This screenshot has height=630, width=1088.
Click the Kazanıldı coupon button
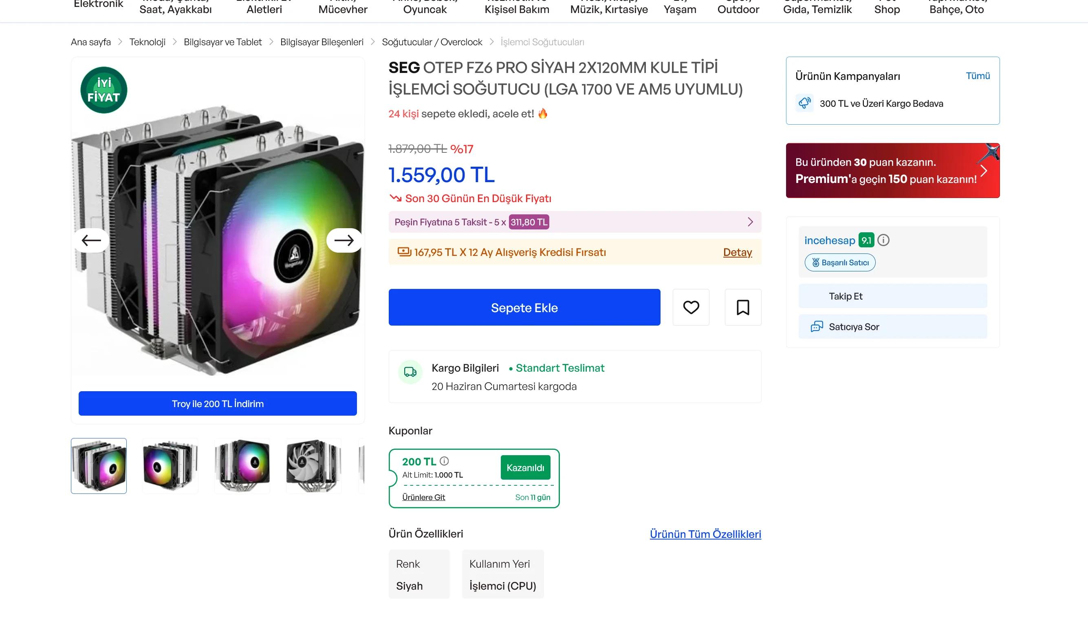coord(525,468)
